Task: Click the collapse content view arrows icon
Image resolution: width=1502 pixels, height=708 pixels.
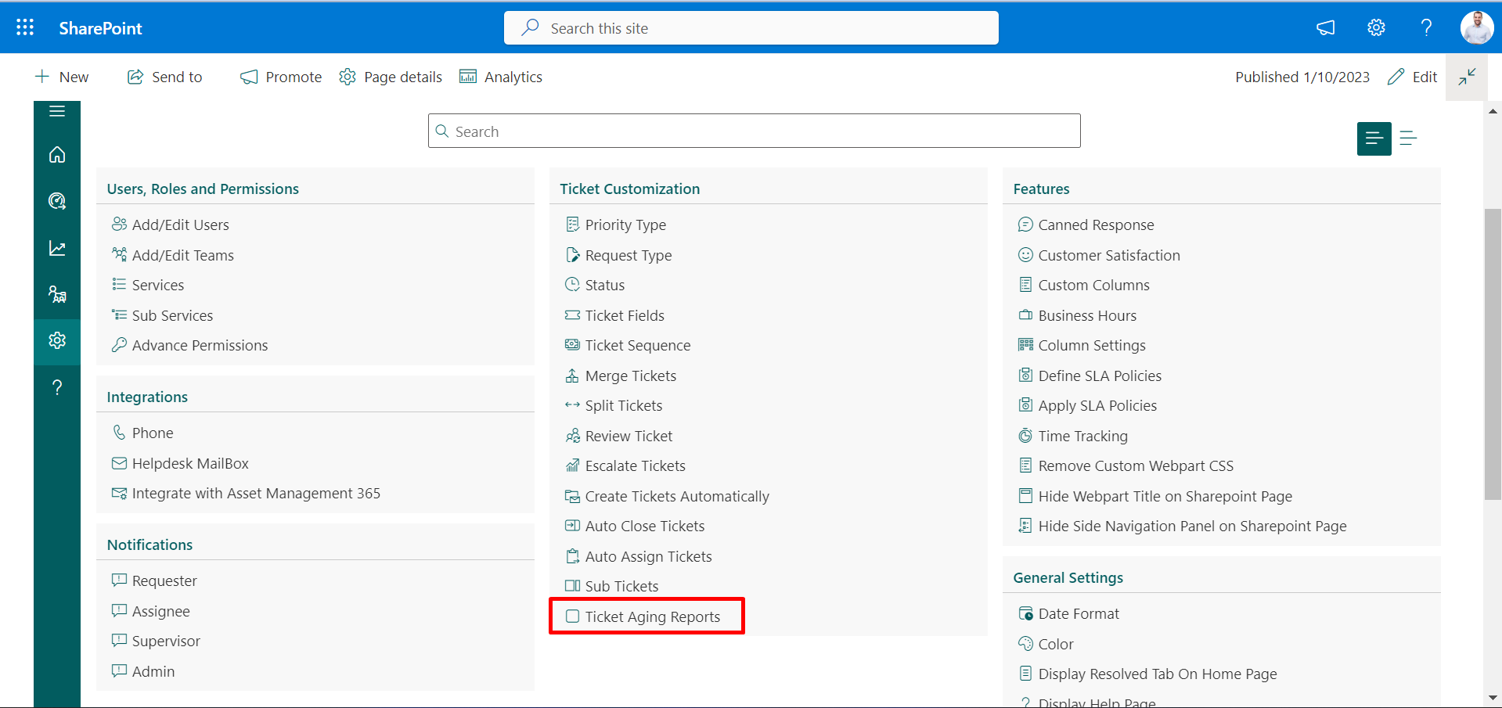Action: click(1467, 77)
